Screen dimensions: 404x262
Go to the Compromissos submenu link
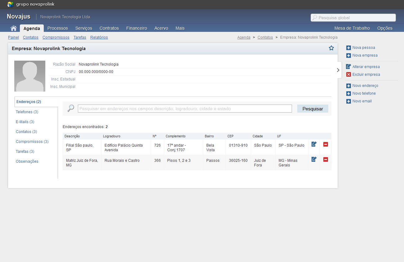pos(56,37)
